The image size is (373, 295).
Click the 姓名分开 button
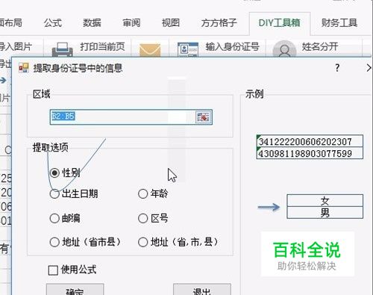tap(320, 46)
